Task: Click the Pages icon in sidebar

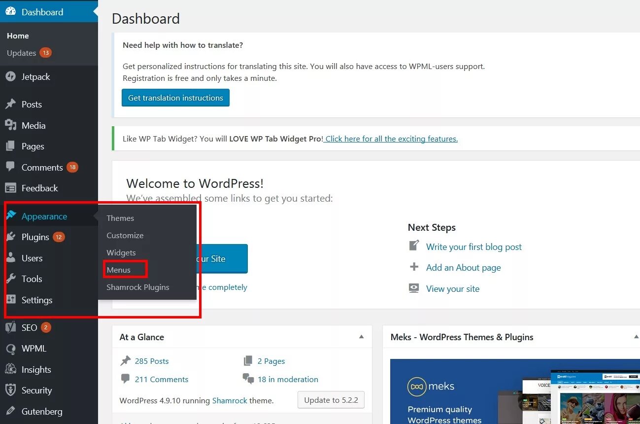Action: point(10,146)
